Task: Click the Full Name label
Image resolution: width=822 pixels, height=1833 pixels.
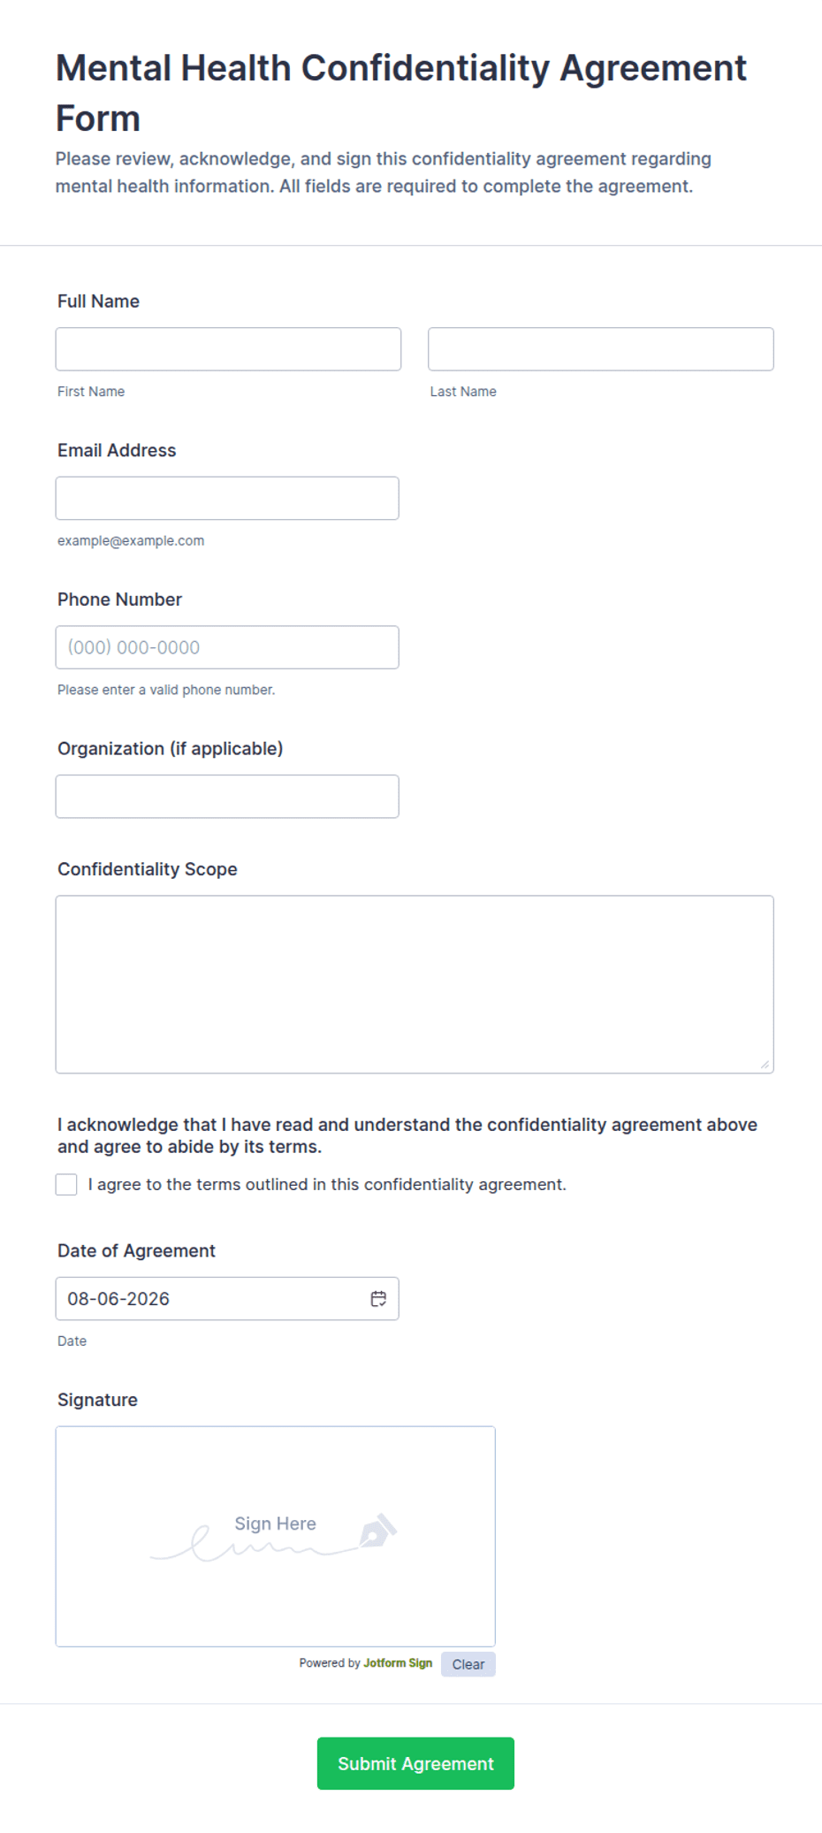Action: [98, 302]
